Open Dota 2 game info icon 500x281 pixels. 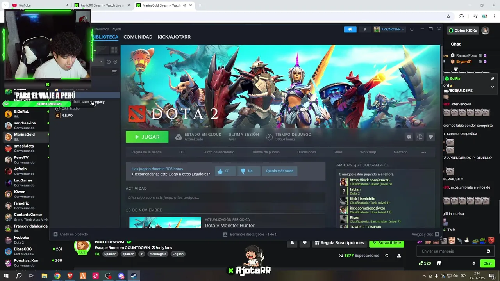pyautogui.click(x=420, y=137)
